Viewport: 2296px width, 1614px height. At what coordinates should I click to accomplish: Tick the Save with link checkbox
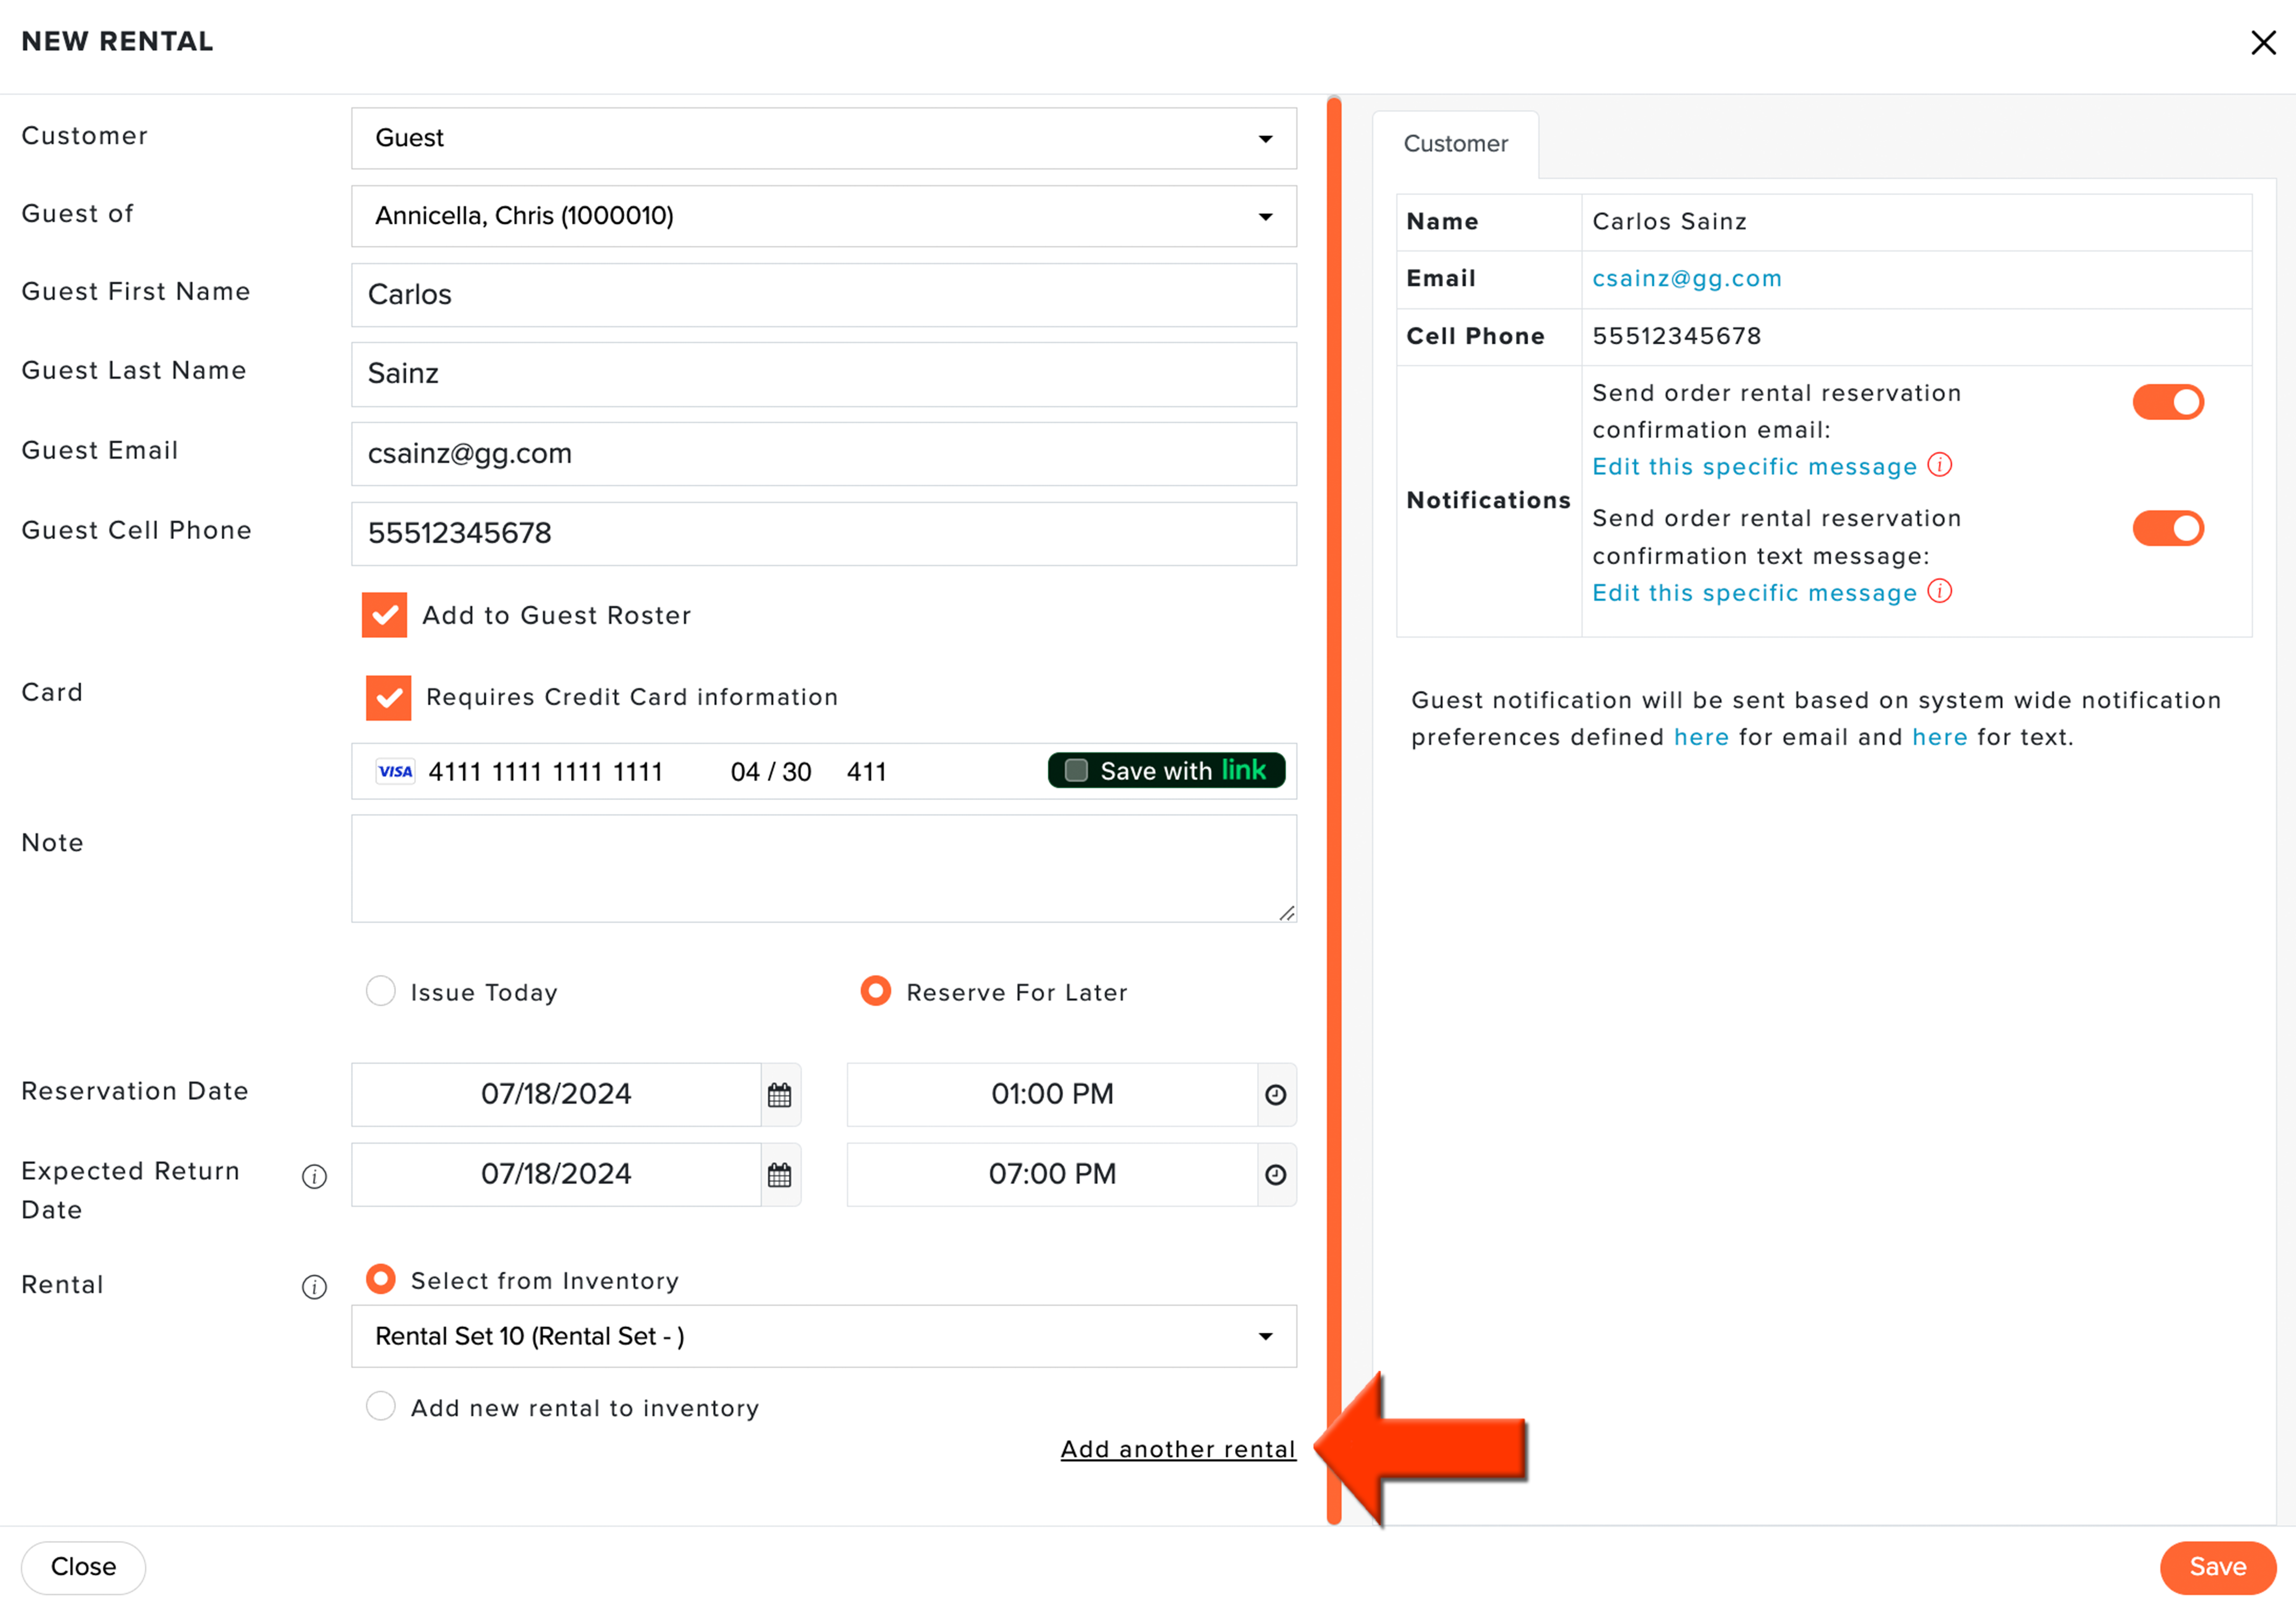[1076, 770]
